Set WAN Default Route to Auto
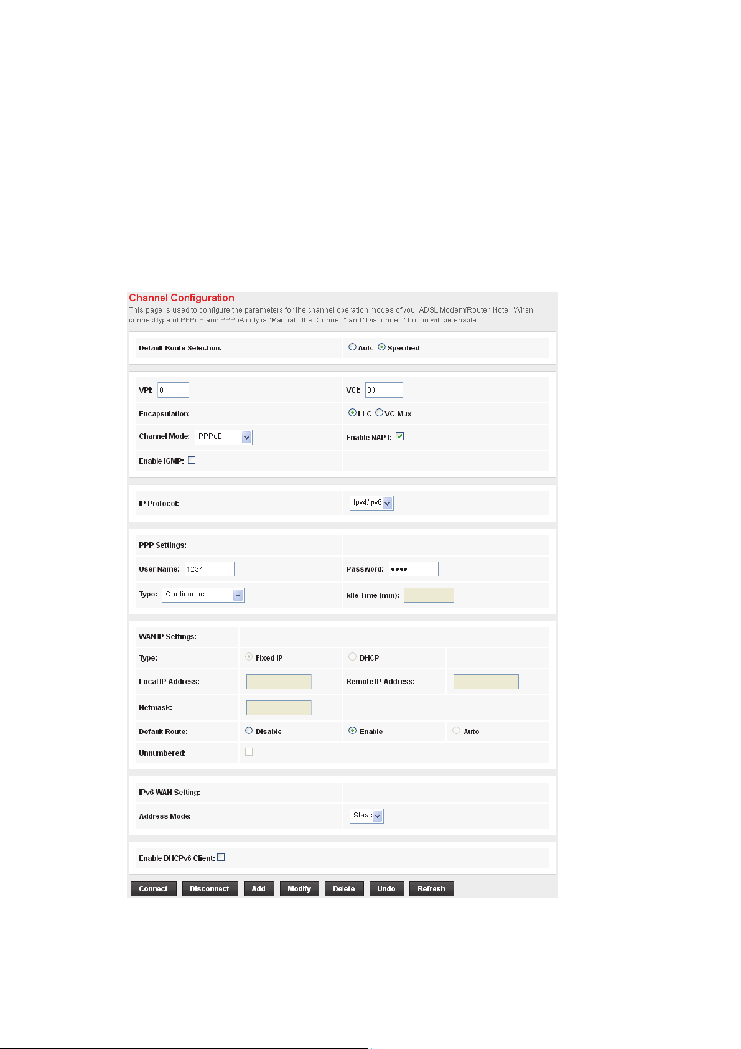The height and width of the screenshot is (1049, 741). pos(456,731)
